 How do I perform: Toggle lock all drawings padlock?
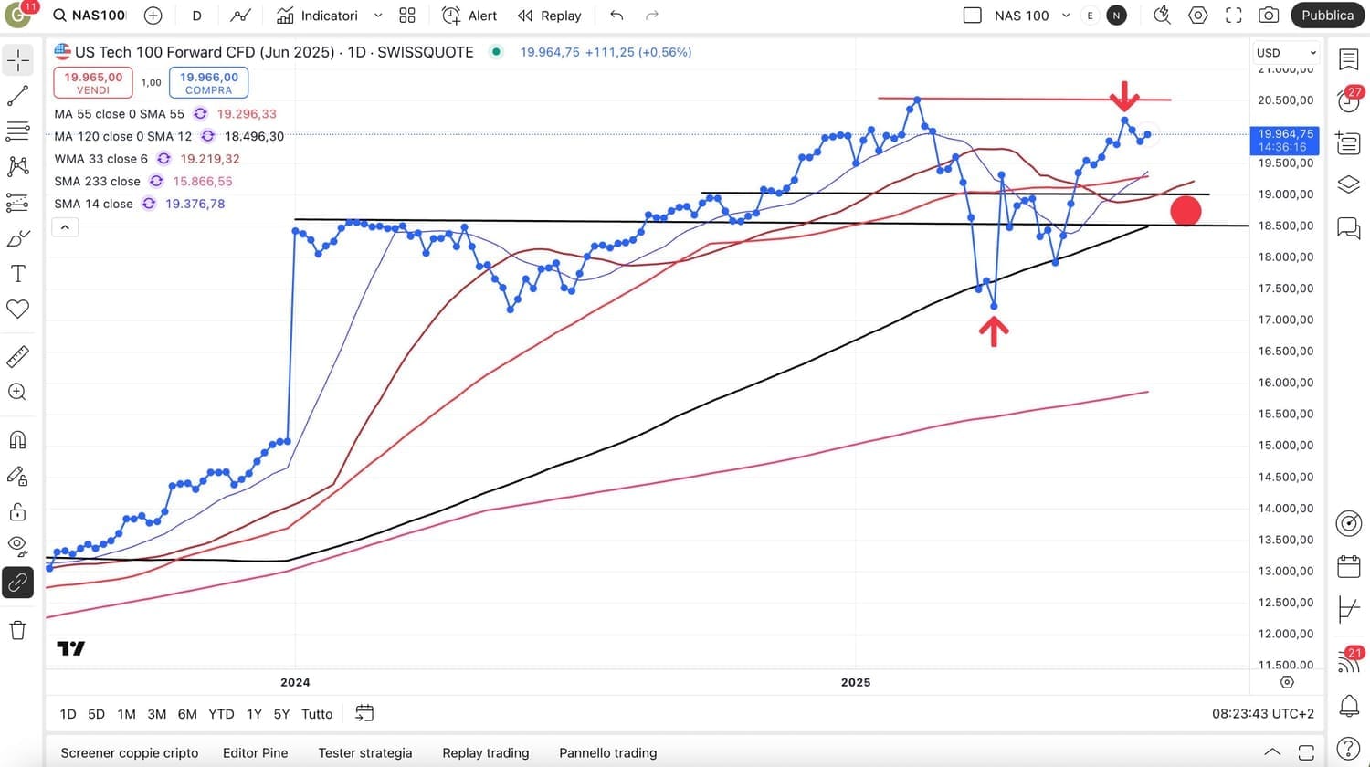(17, 510)
